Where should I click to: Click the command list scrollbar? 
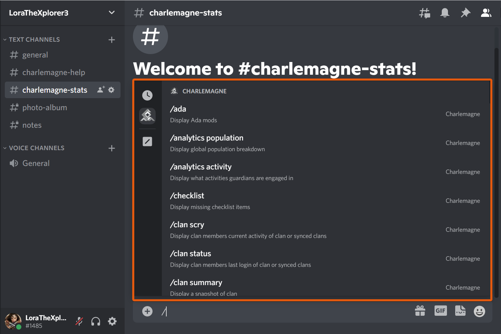coord(490,92)
